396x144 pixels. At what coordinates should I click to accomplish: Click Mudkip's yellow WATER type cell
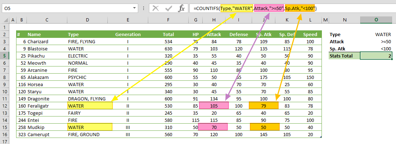pyautogui.click(x=90, y=127)
